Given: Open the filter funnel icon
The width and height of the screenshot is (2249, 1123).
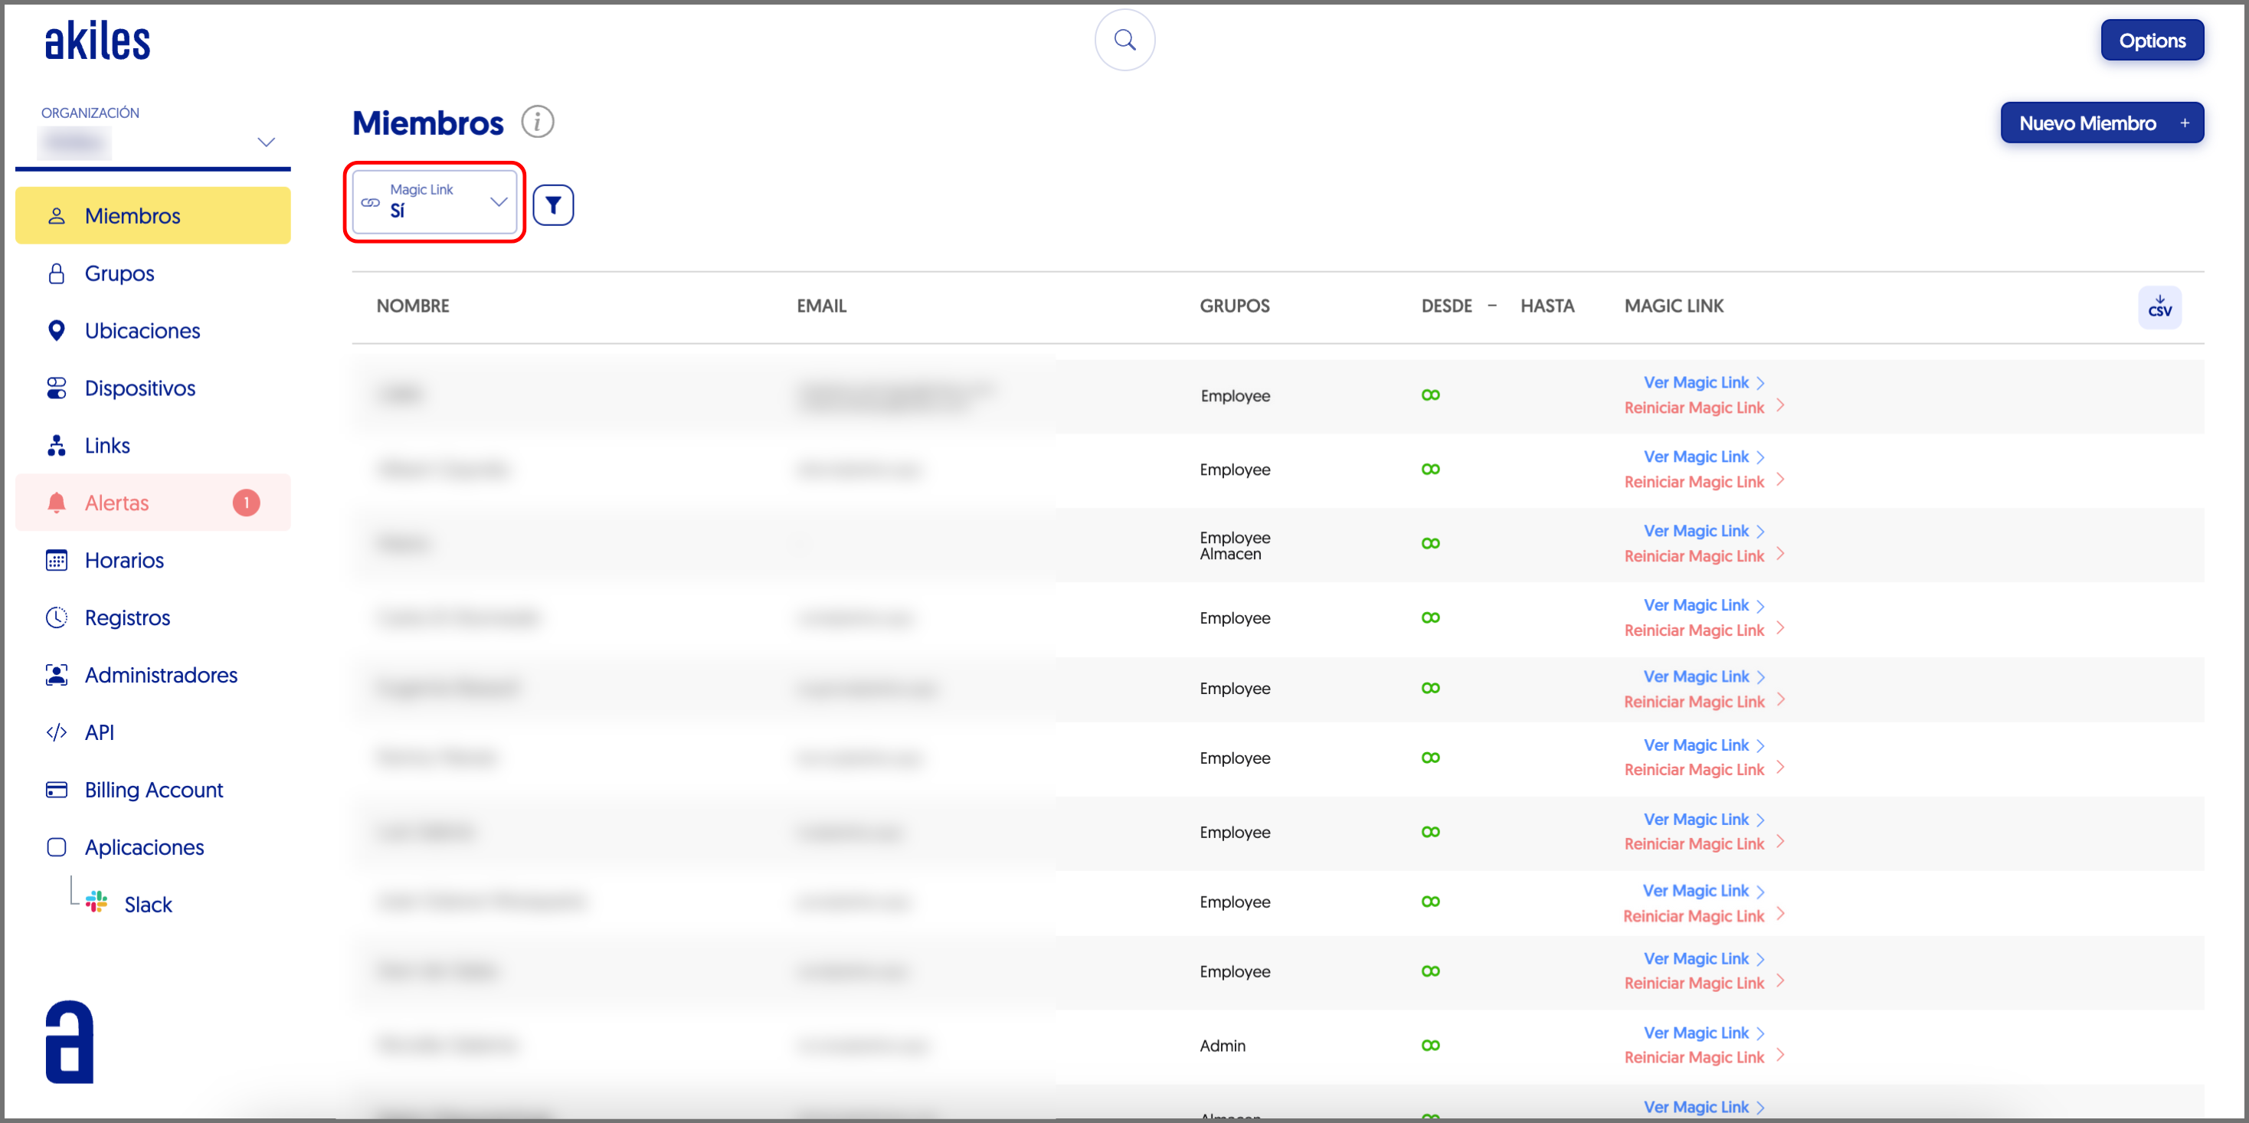Looking at the screenshot, I should pyautogui.click(x=552, y=205).
